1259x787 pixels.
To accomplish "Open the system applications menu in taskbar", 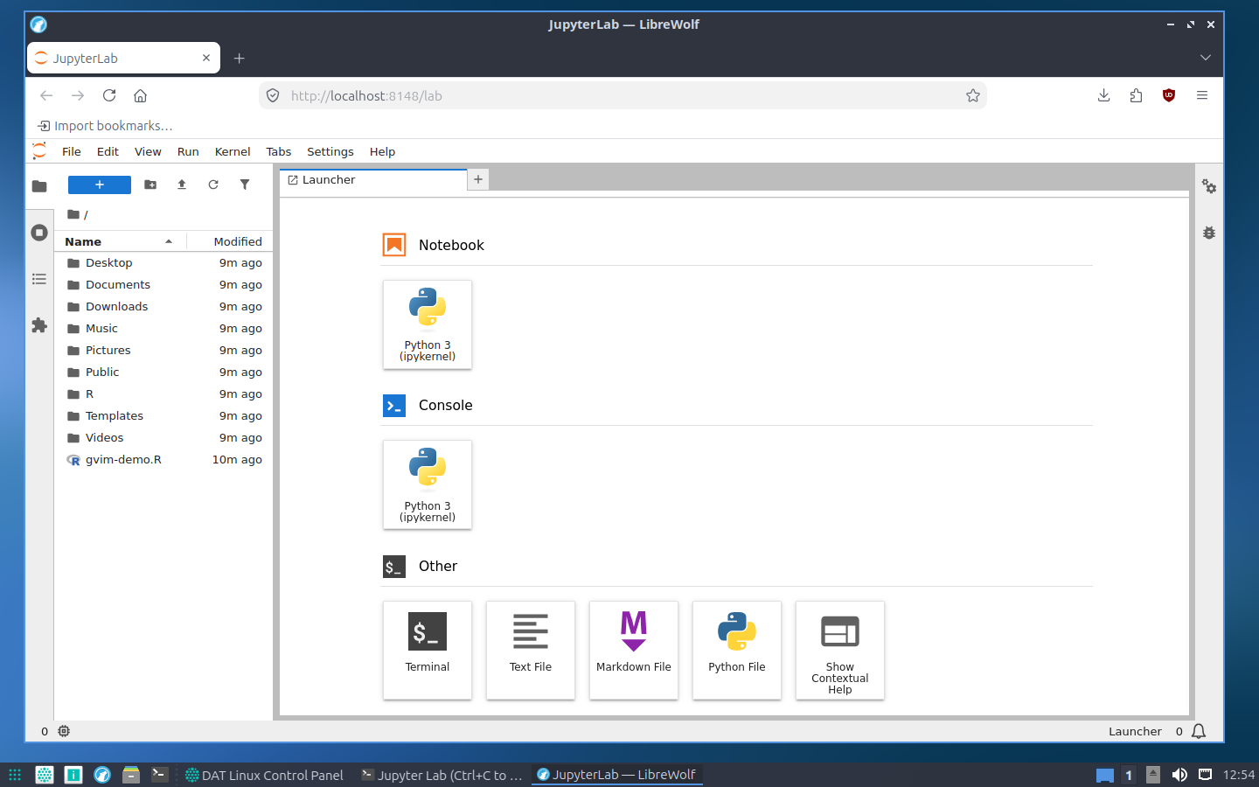I will tap(15, 775).
